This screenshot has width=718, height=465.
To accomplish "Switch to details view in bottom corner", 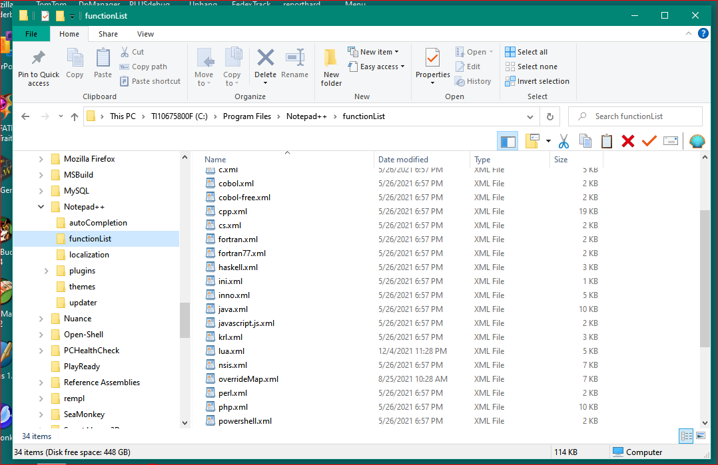I will pyautogui.click(x=687, y=436).
